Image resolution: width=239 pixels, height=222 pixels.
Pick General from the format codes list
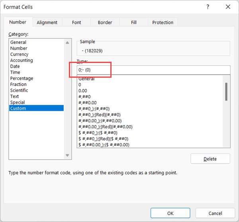[86, 79]
